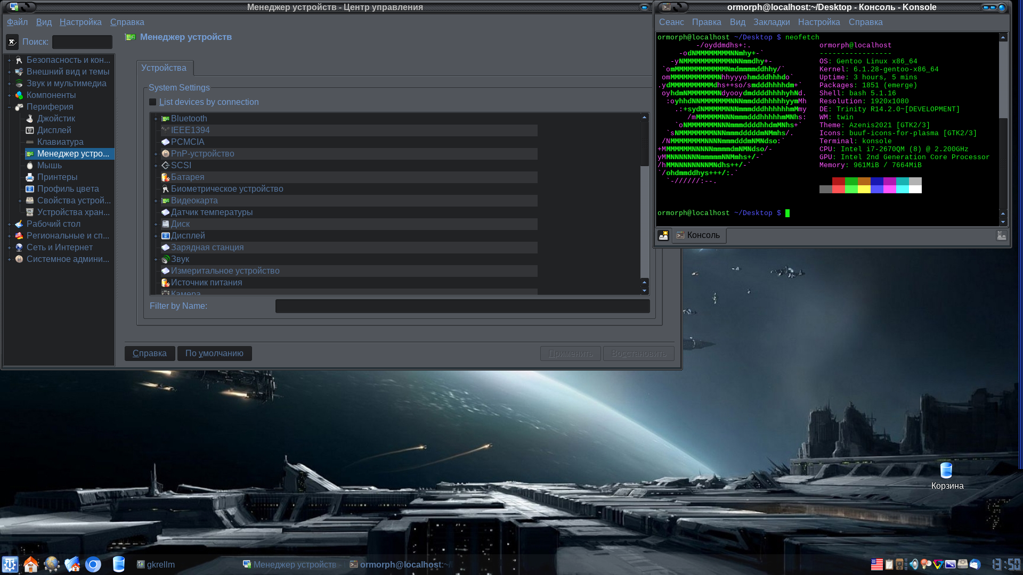Viewport: 1023px width, 575px height.
Task: Open the storage device drive tray icon
Action: tap(963, 564)
